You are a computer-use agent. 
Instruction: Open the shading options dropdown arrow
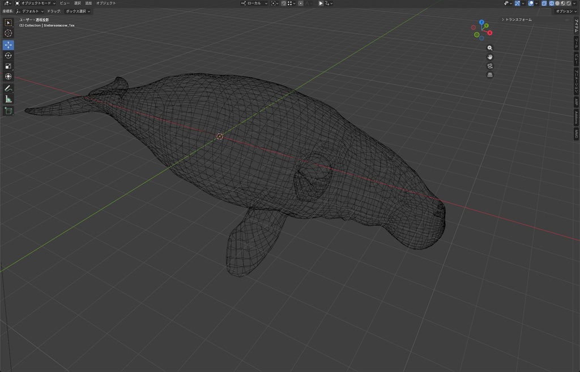(x=574, y=3)
